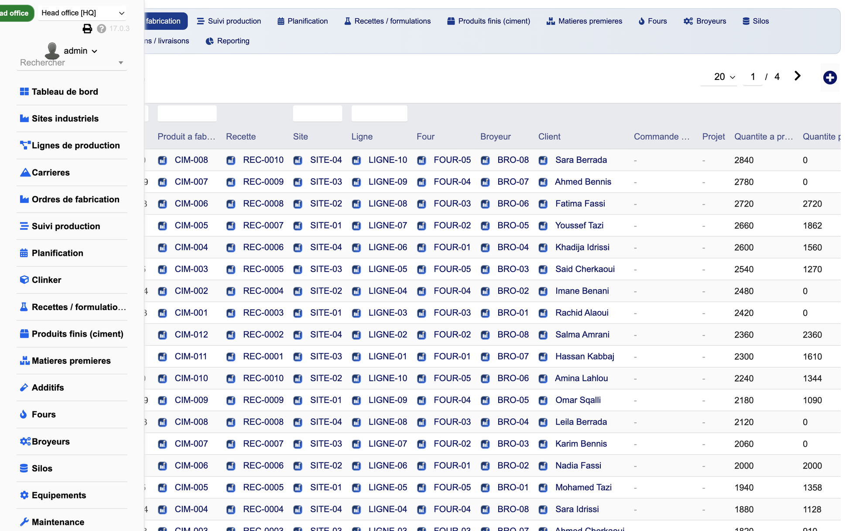Open SITE-03 link in Ahmed Bennis row
The width and height of the screenshot is (849, 531).
pos(326,182)
